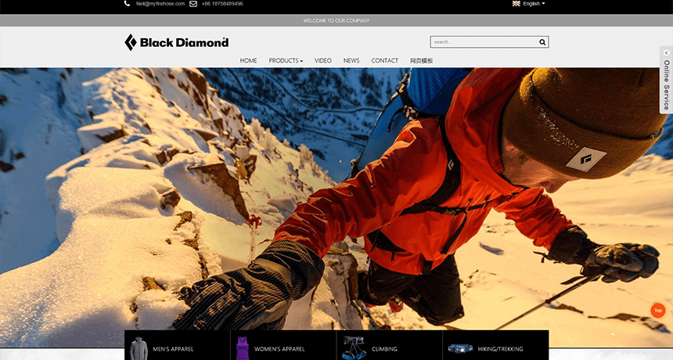This screenshot has width=673, height=360.
Task: Click the Women's Apparel category link
Action: pyautogui.click(x=279, y=349)
